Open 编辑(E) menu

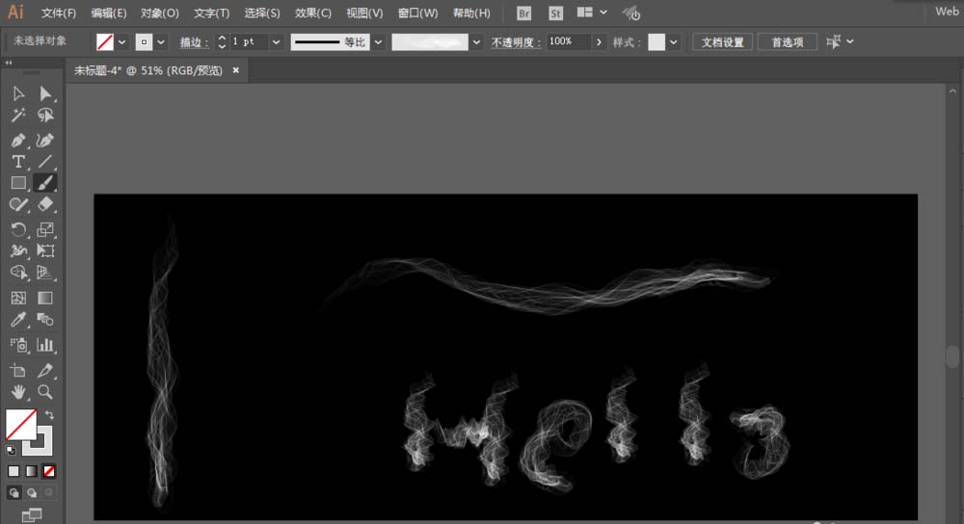click(x=109, y=13)
